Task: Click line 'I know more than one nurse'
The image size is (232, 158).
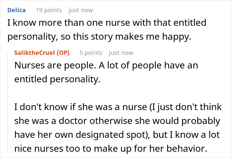Action: pos(106,23)
